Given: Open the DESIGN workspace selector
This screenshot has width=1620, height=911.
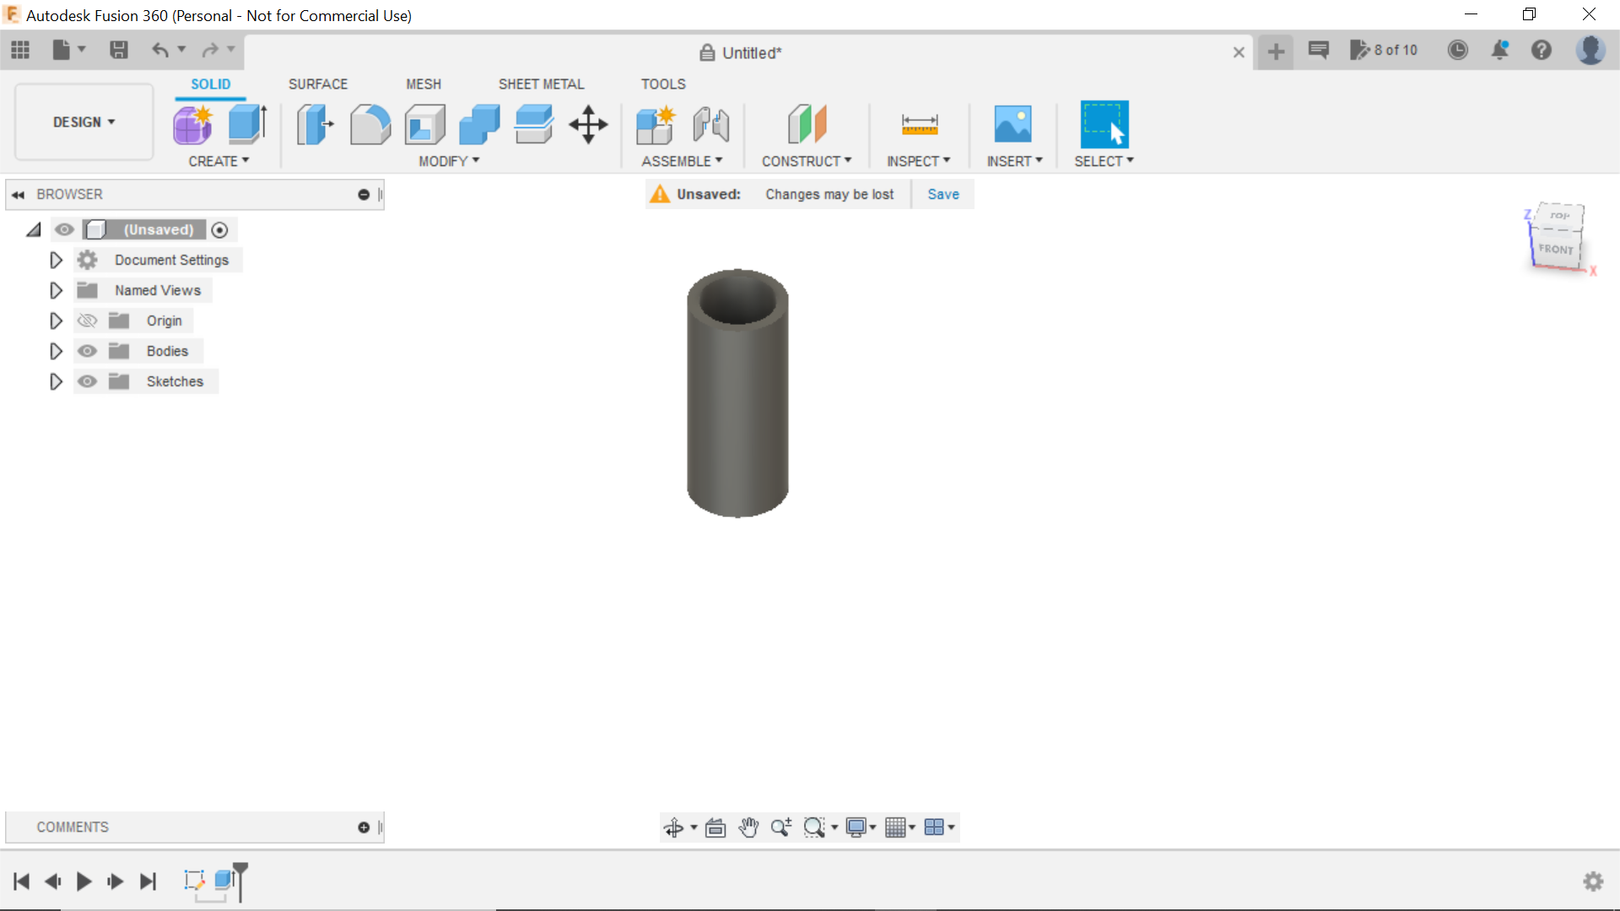Looking at the screenshot, I should pyautogui.click(x=81, y=121).
